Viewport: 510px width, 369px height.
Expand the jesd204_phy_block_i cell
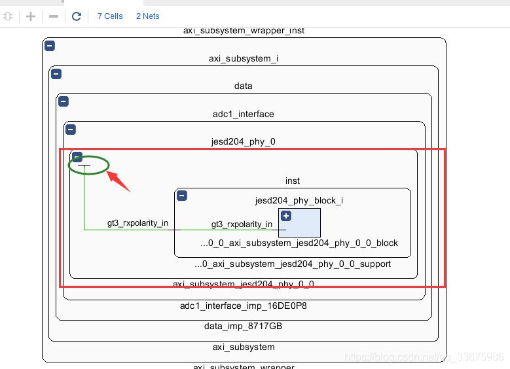pyautogui.click(x=286, y=216)
